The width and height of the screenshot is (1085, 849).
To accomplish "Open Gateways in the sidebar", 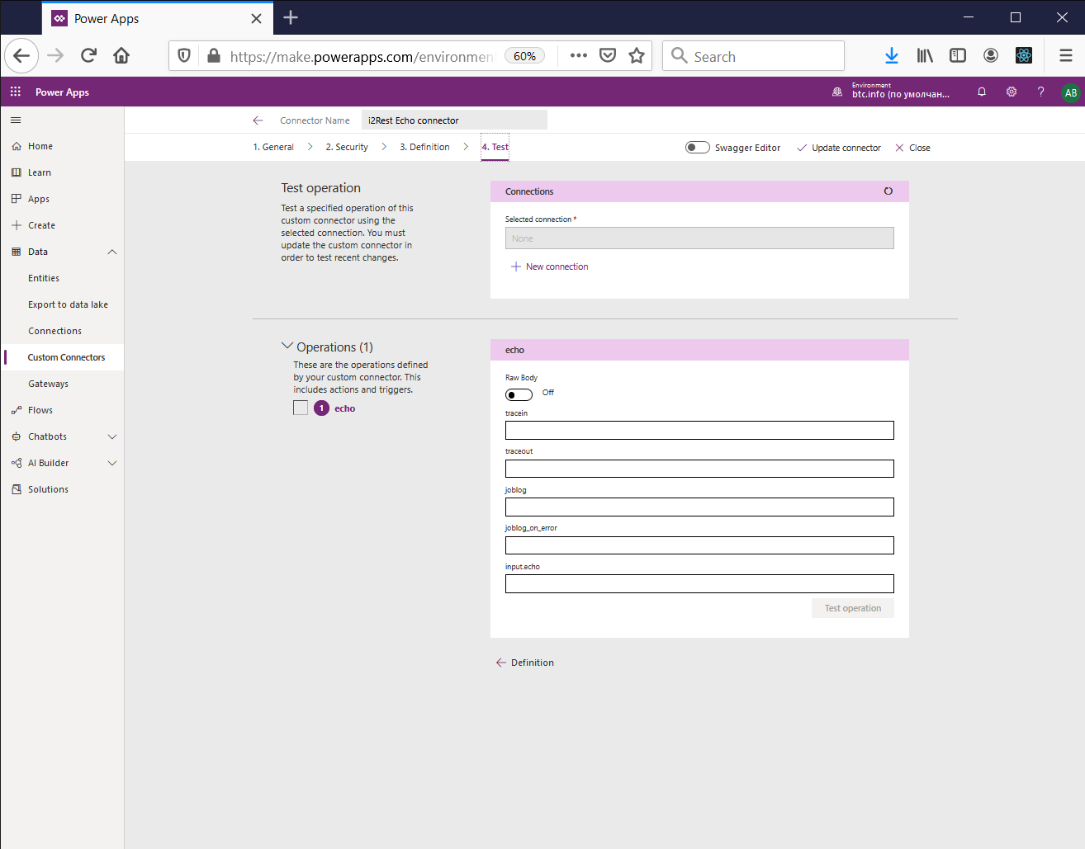I will (48, 384).
